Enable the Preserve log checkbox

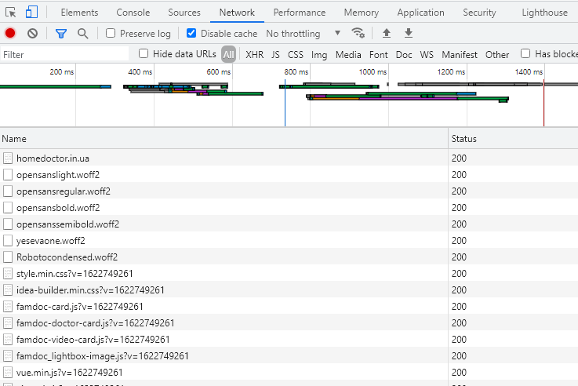pos(111,33)
